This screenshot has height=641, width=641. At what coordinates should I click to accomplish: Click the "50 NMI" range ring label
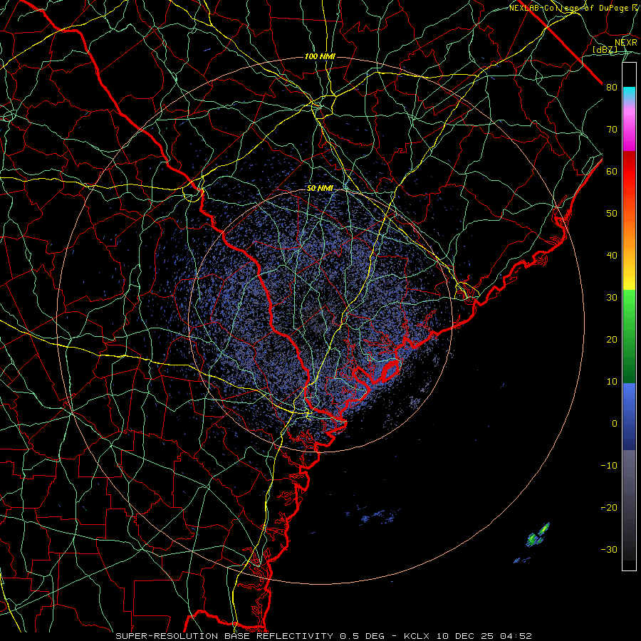pos(320,189)
